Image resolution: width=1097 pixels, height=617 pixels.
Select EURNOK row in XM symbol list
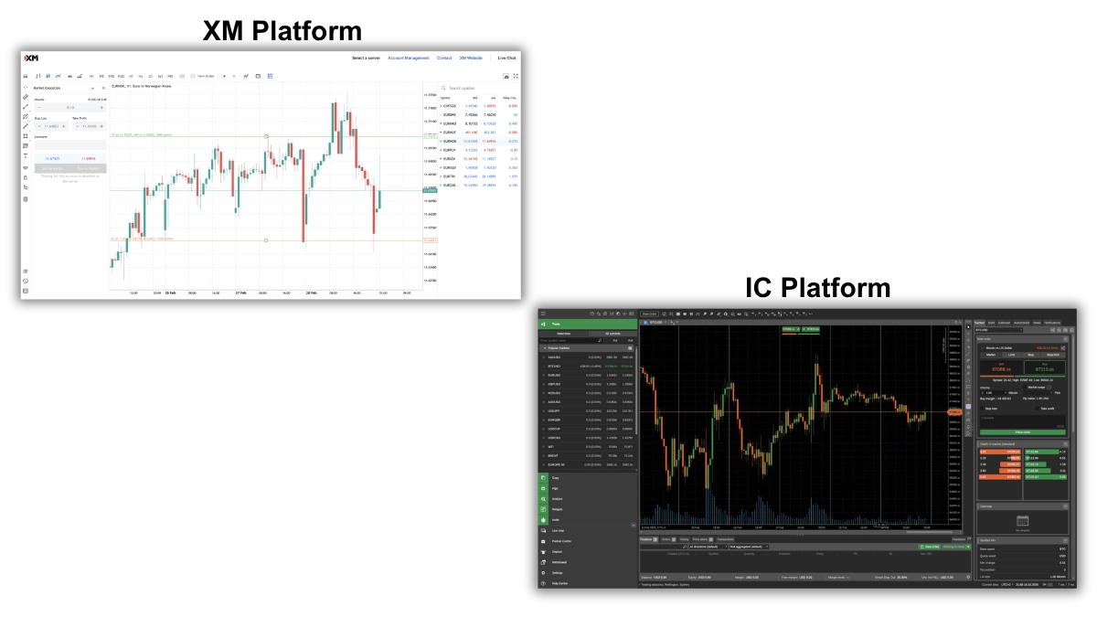479,142
